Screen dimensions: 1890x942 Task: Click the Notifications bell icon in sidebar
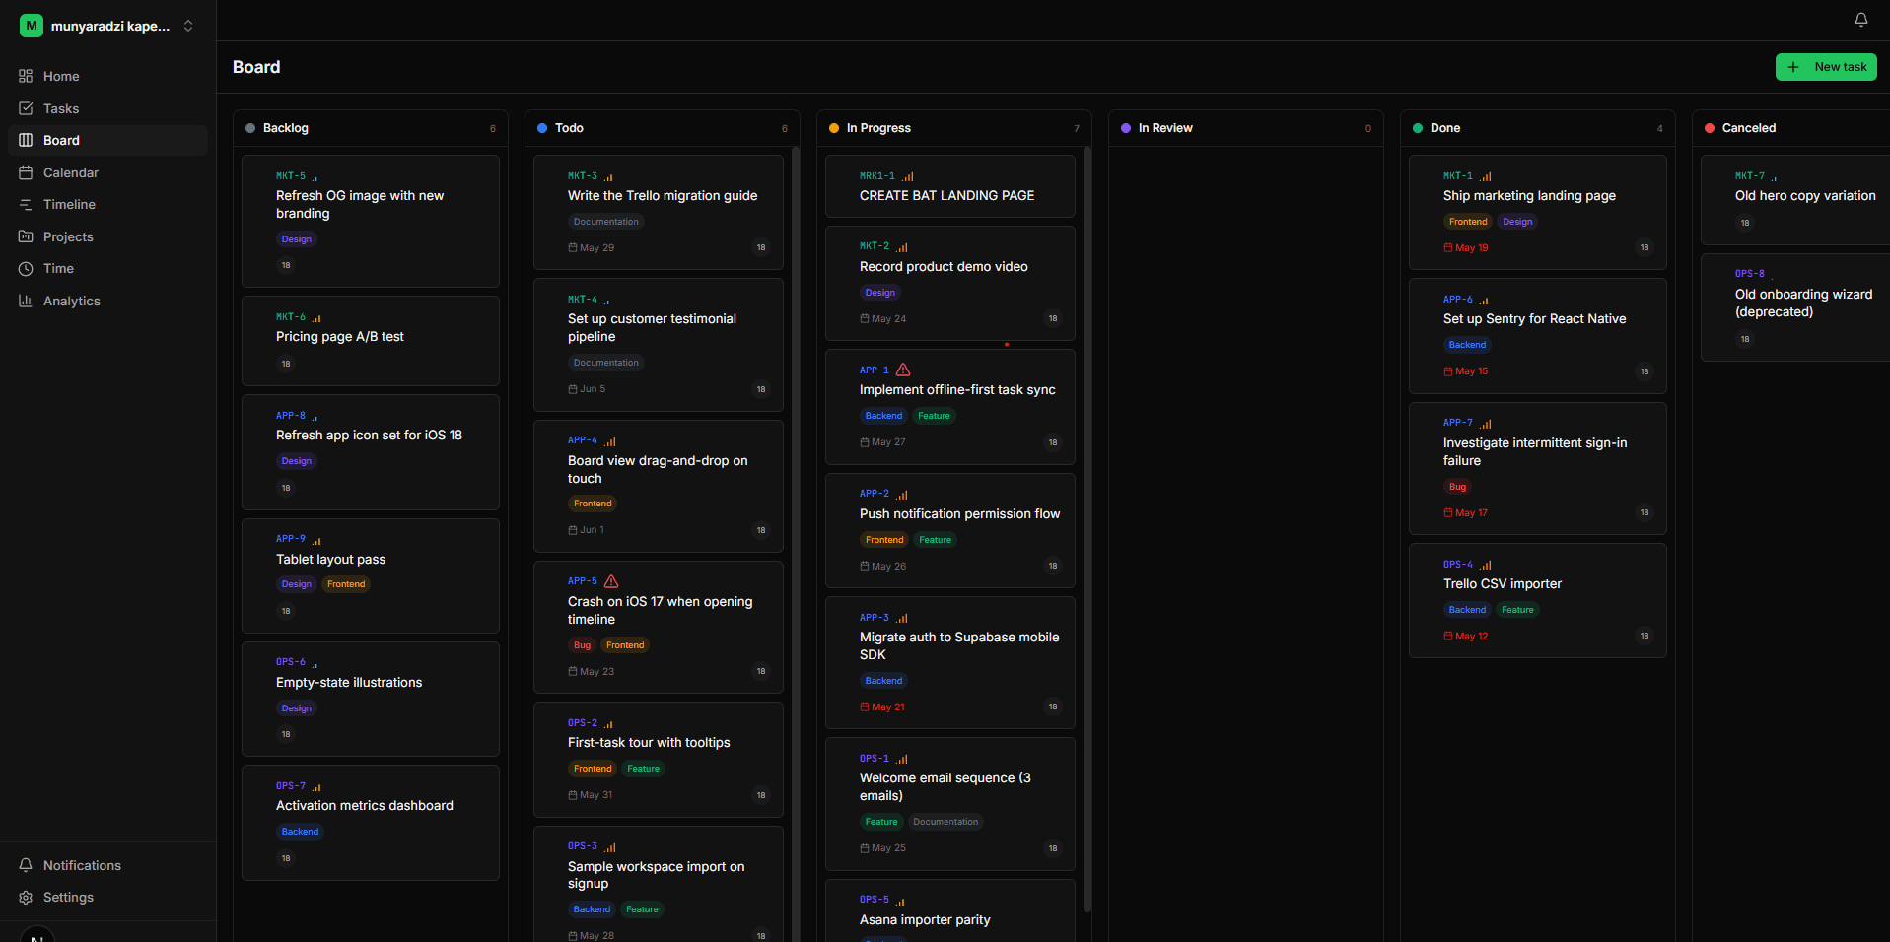(26, 865)
